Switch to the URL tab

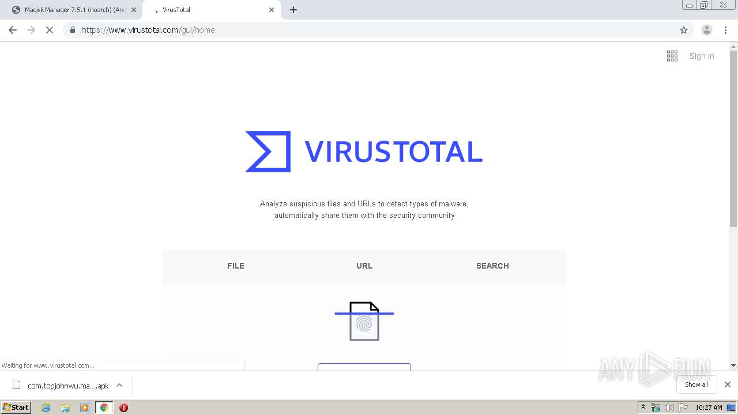[364, 266]
